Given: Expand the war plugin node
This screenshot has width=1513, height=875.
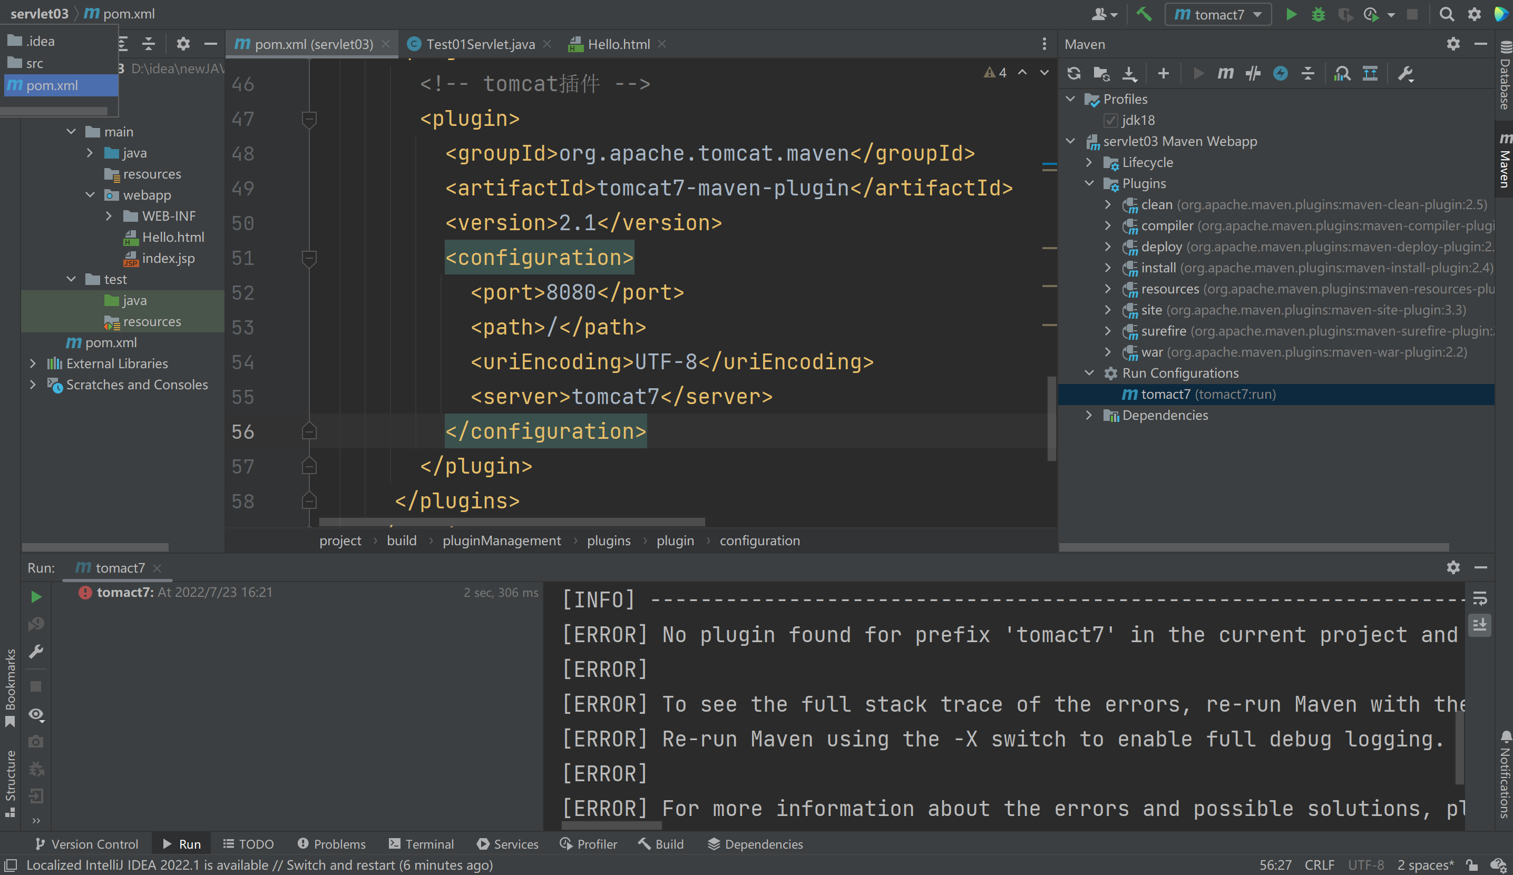Looking at the screenshot, I should coord(1108,352).
